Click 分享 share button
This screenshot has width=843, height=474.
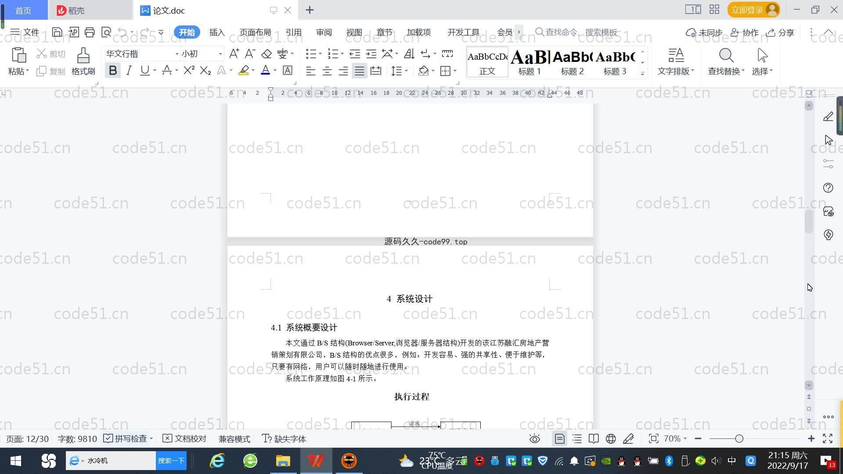(x=780, y=32)
